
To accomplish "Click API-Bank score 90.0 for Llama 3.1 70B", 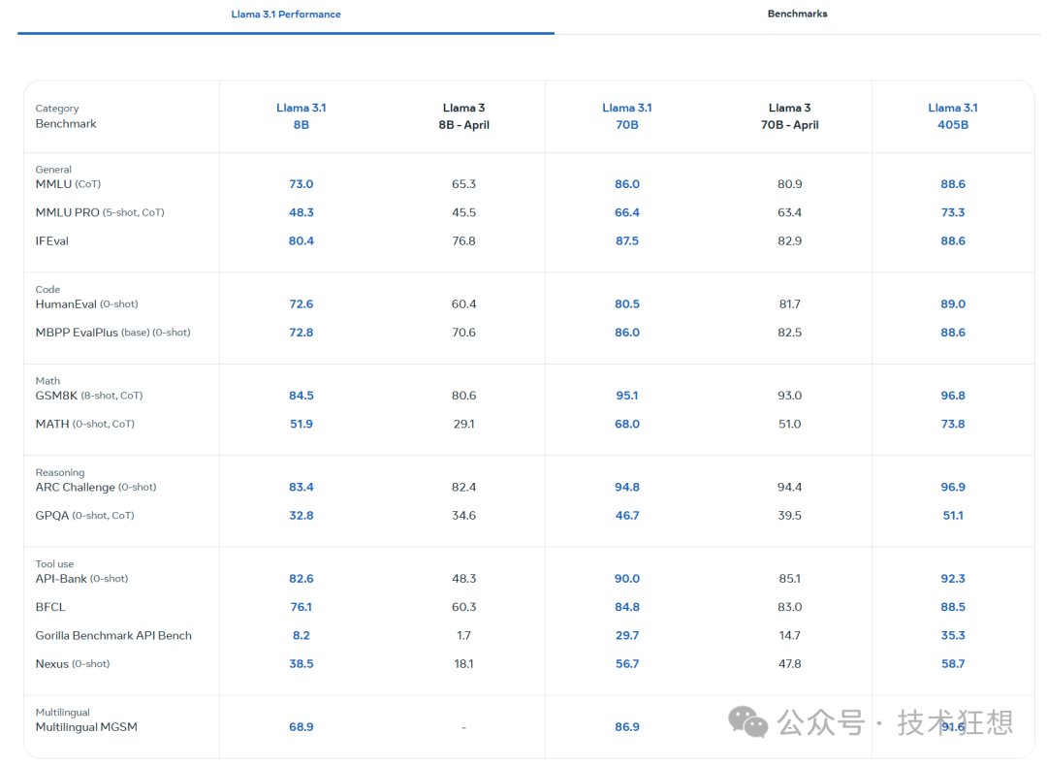I will (627, 578).
